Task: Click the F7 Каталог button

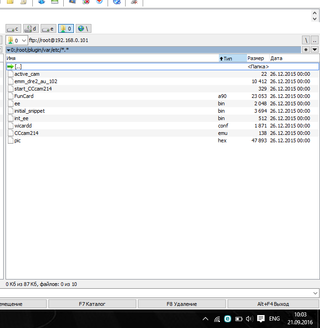Action: click(x=92, y=304)
